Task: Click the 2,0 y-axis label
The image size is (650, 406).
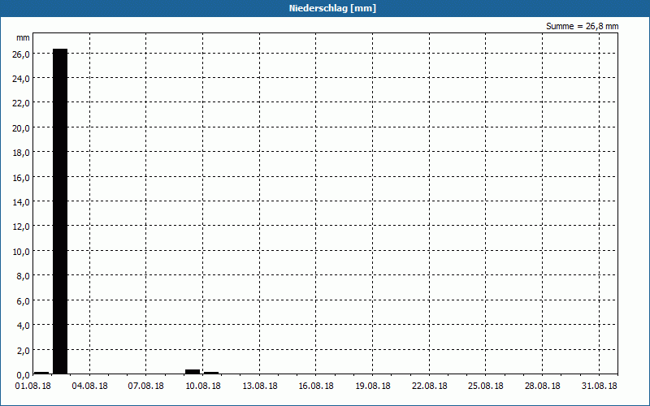Action: point(23,351)
